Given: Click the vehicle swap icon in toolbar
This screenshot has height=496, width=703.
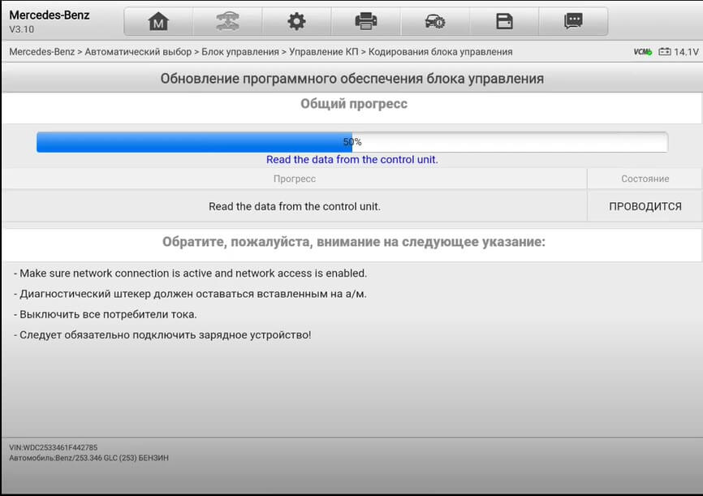Looking at the screenshot, I should pyautogui.click(x=228, y=21).
